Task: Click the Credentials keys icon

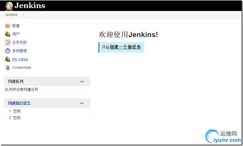Action: (7, 68)
